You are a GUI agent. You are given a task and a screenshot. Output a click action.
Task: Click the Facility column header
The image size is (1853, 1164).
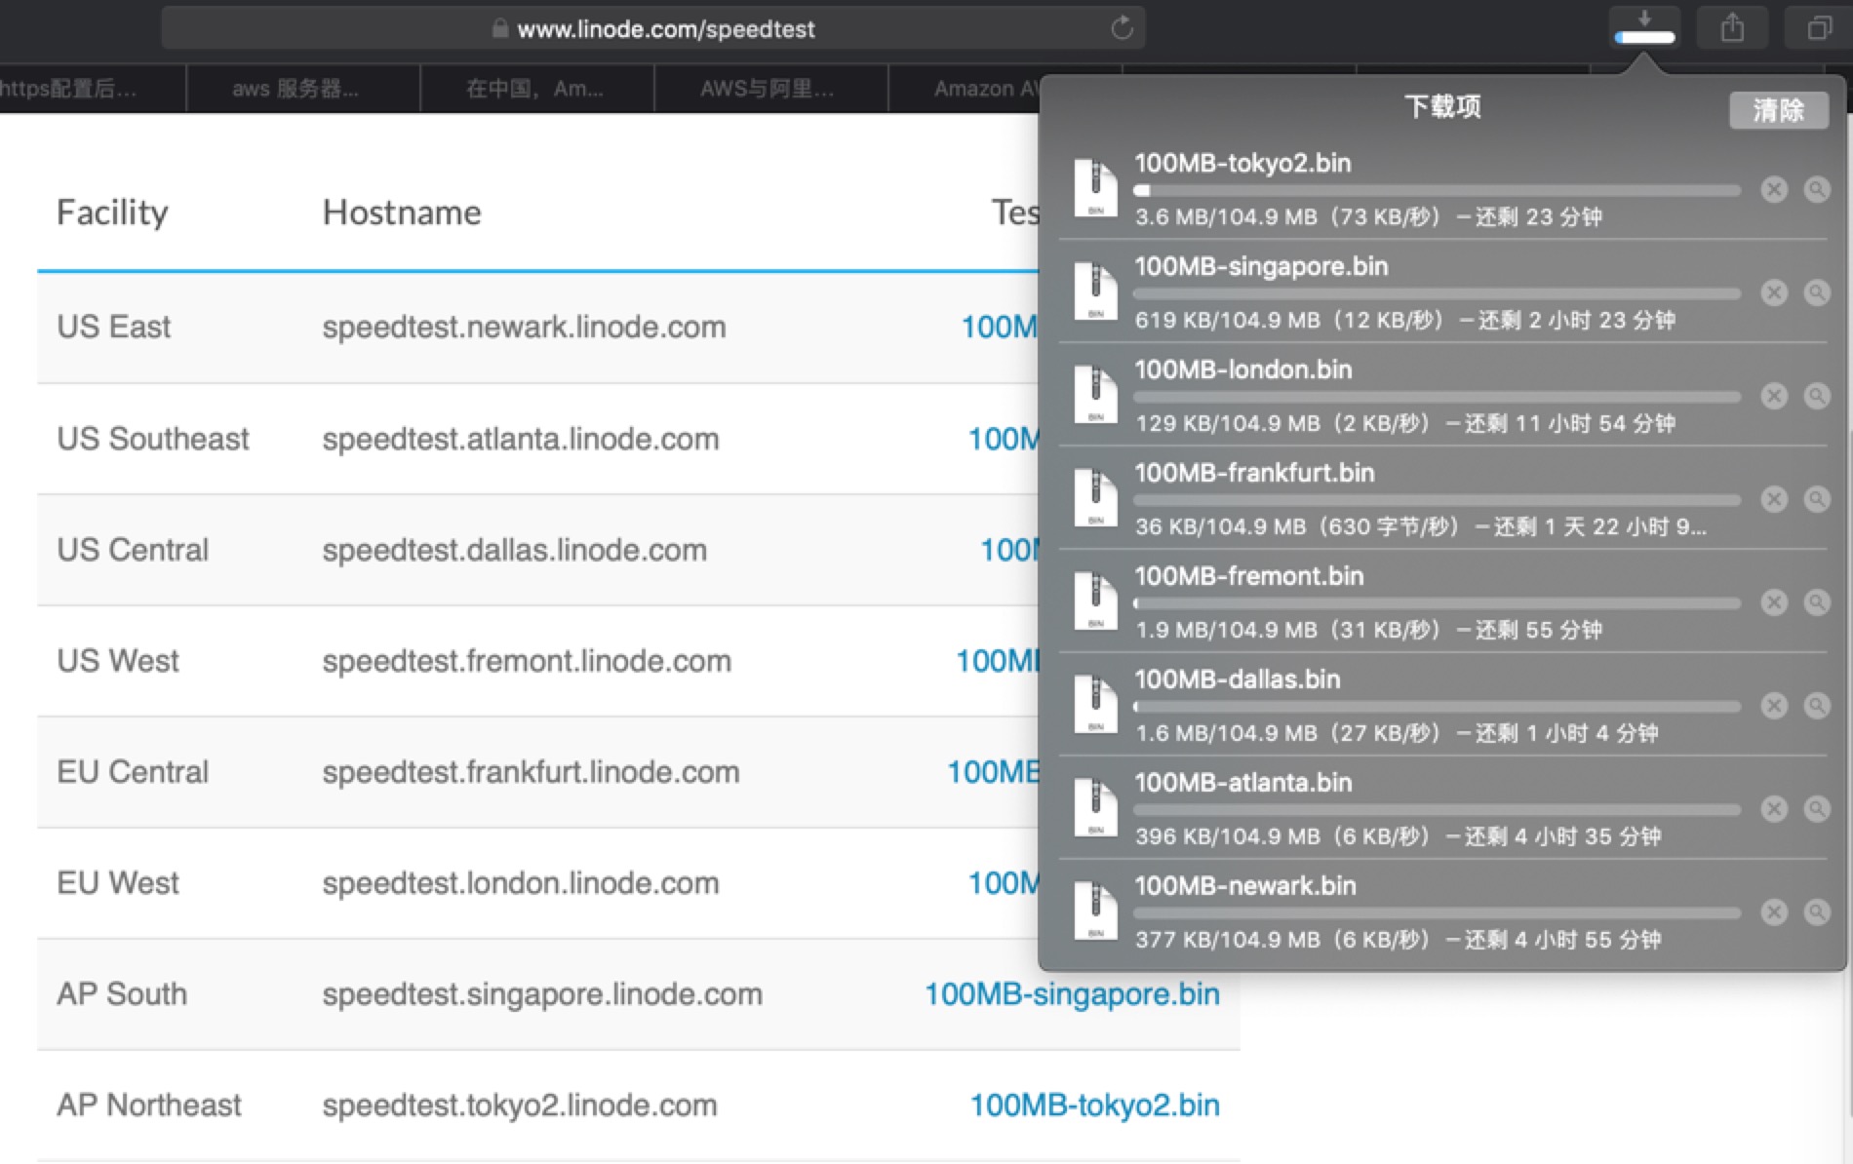tap(112, 213)
